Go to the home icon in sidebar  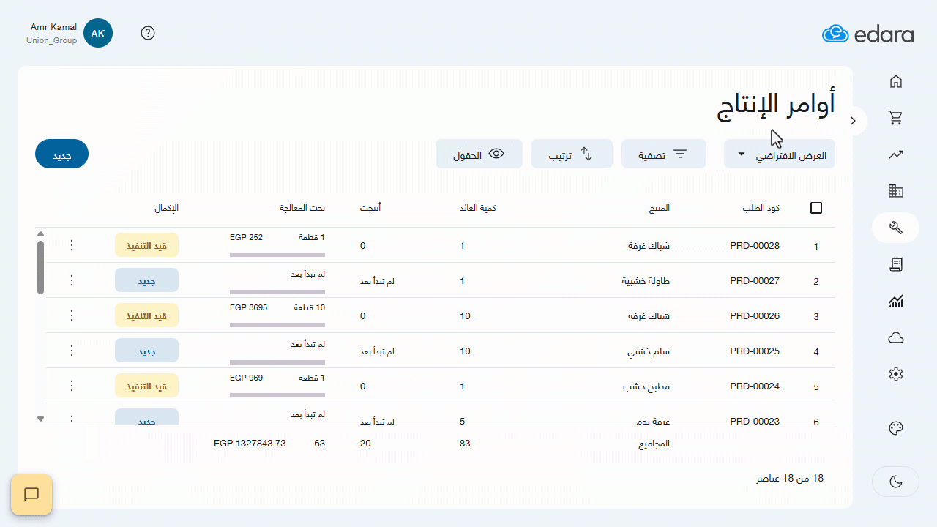pyautogui.click(x=895, y=81)
